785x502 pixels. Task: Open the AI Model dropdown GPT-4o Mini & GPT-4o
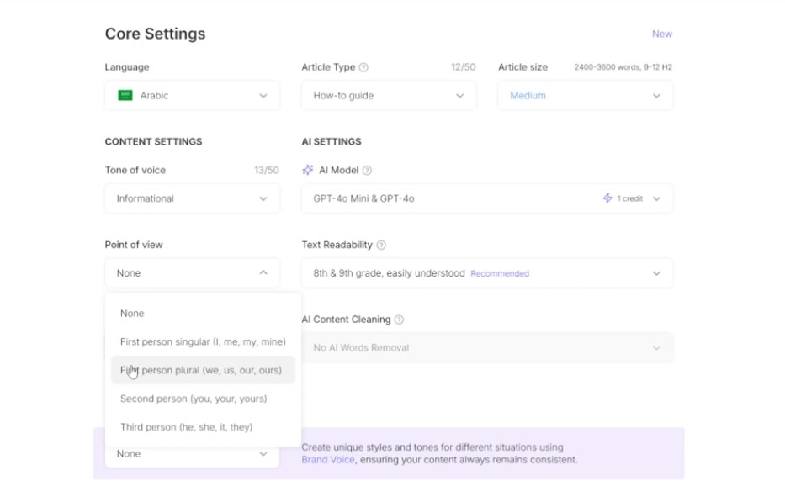(487, 198)
